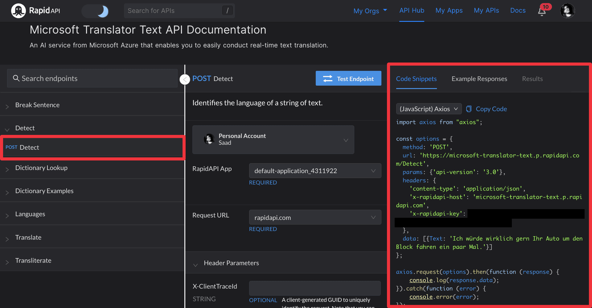Open notifications bell with 10 badge
592x308 pixels.
tap(543, 10)
